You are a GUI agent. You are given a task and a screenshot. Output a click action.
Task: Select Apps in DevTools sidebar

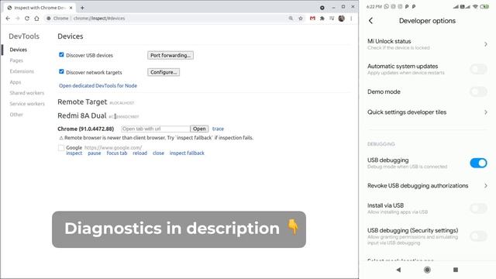(15, 82)
